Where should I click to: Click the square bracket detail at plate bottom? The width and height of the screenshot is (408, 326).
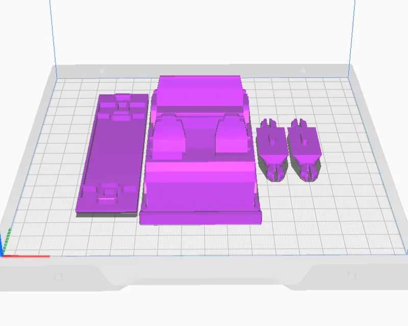coord(108,193)
